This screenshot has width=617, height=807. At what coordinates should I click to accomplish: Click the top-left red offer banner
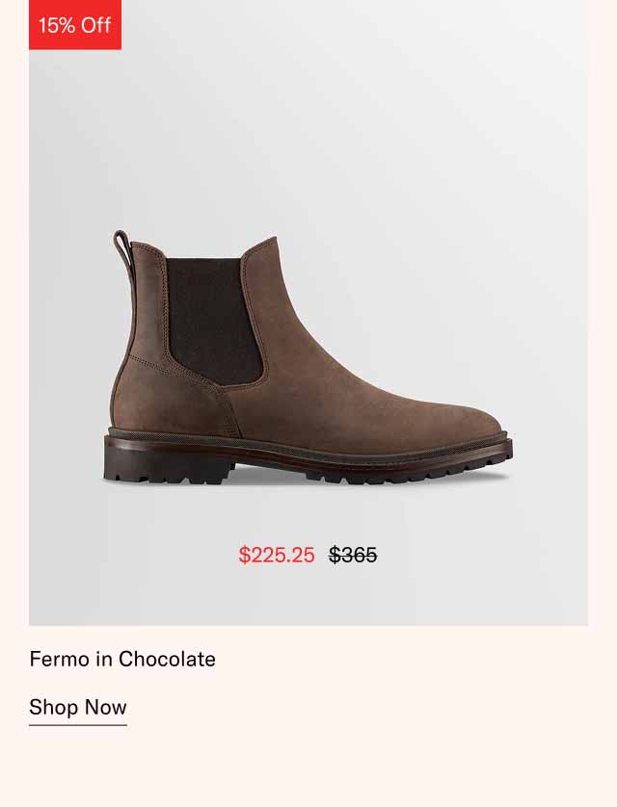click(x=72, y=25)
